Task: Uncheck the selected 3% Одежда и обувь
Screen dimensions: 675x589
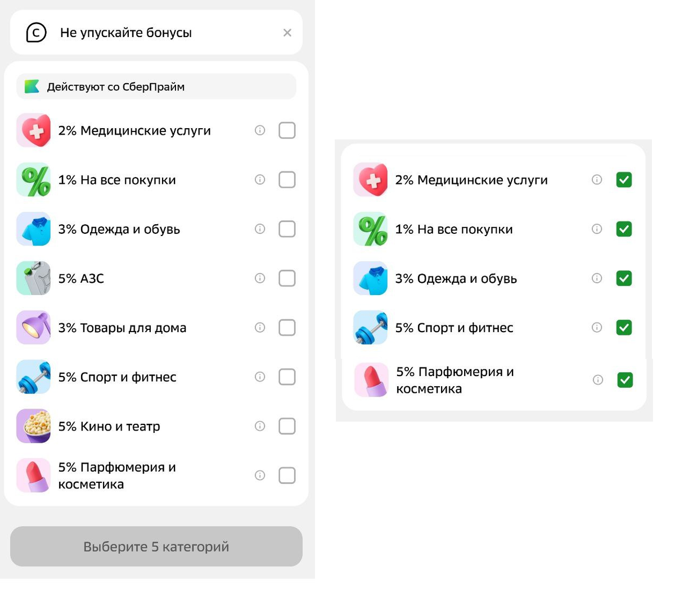Action: (624, 278)
